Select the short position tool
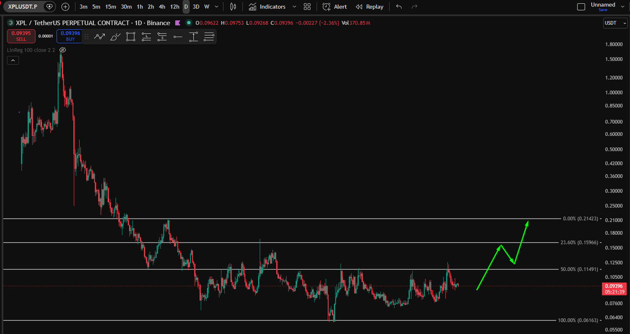The height and width of the screenshot is (334, 630). tap(162, 37)
